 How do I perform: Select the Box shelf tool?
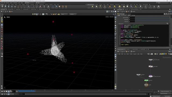[2, 7]
